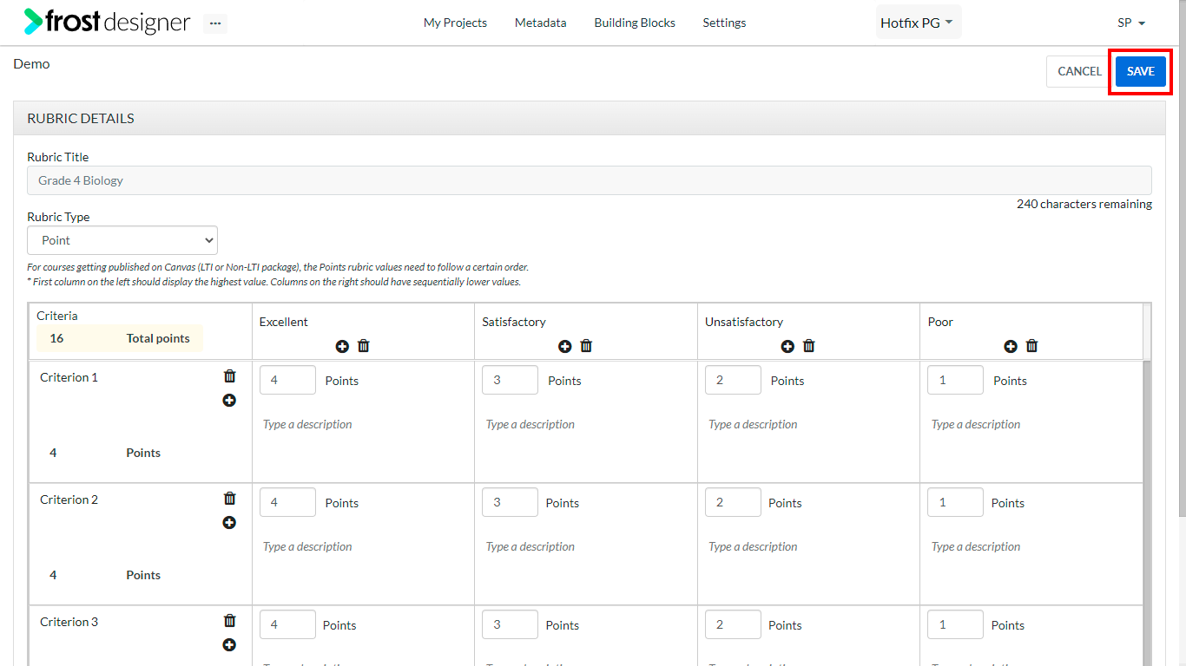Edit Criterion 2 Satisfactory points field
This screenshot has height=666, width=1186.
pos(510,502)
